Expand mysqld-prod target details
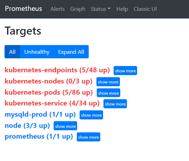 (92, 115)
